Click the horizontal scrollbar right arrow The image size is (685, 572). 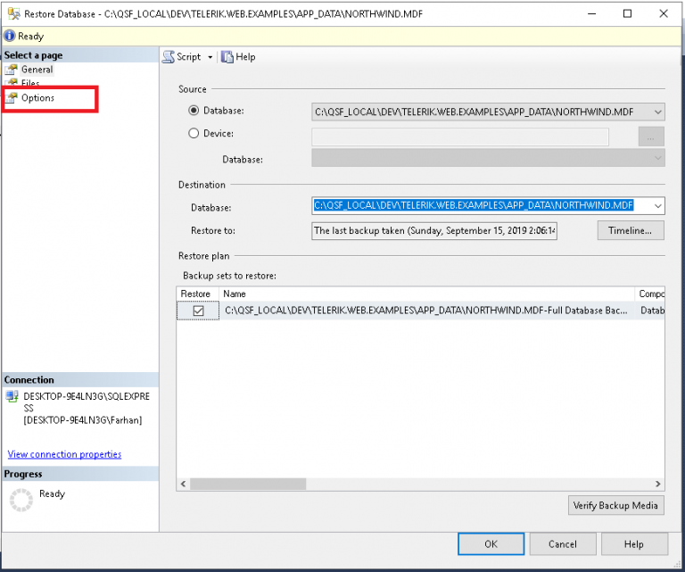pyautogui.click(x=657, y=484)
